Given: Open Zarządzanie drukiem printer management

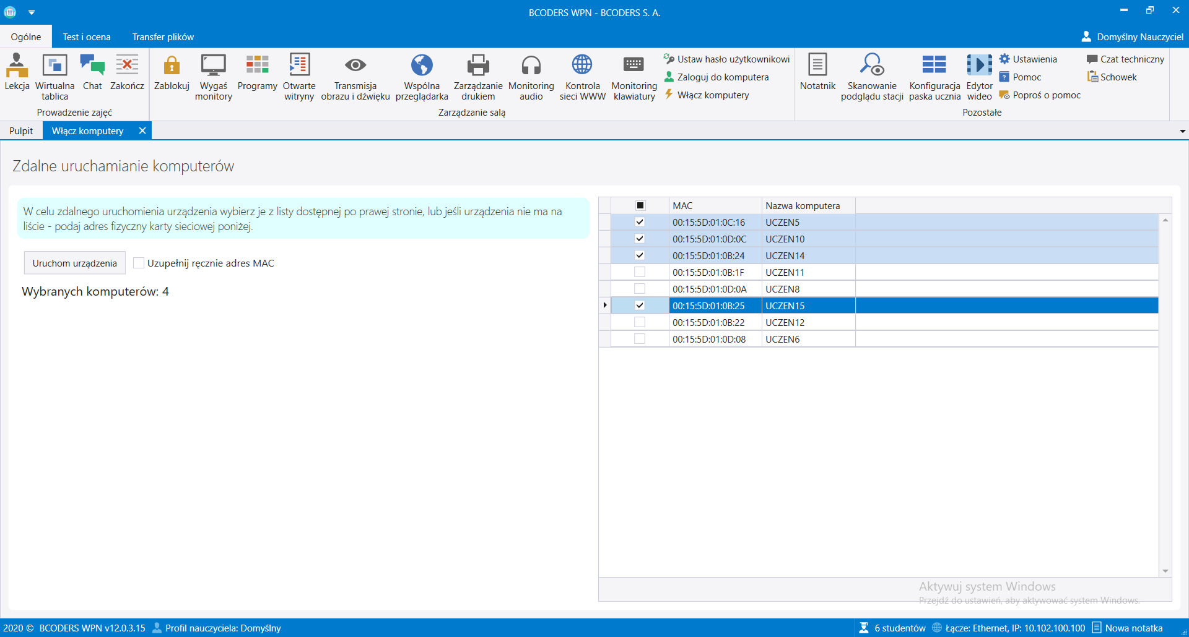Looking at the screenshot, I should click(x=478, y=77).
